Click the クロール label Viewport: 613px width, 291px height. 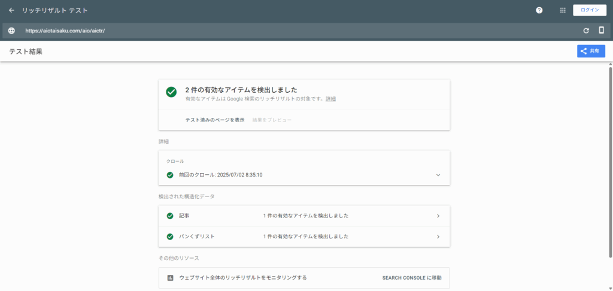click(175, 161)
